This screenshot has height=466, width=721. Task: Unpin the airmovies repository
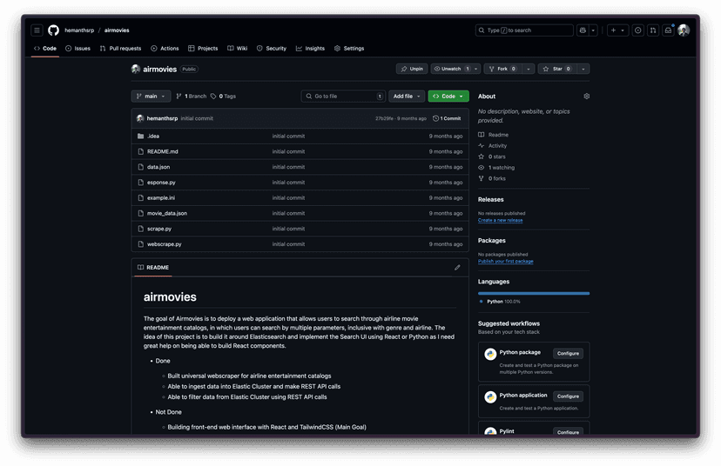412,69
